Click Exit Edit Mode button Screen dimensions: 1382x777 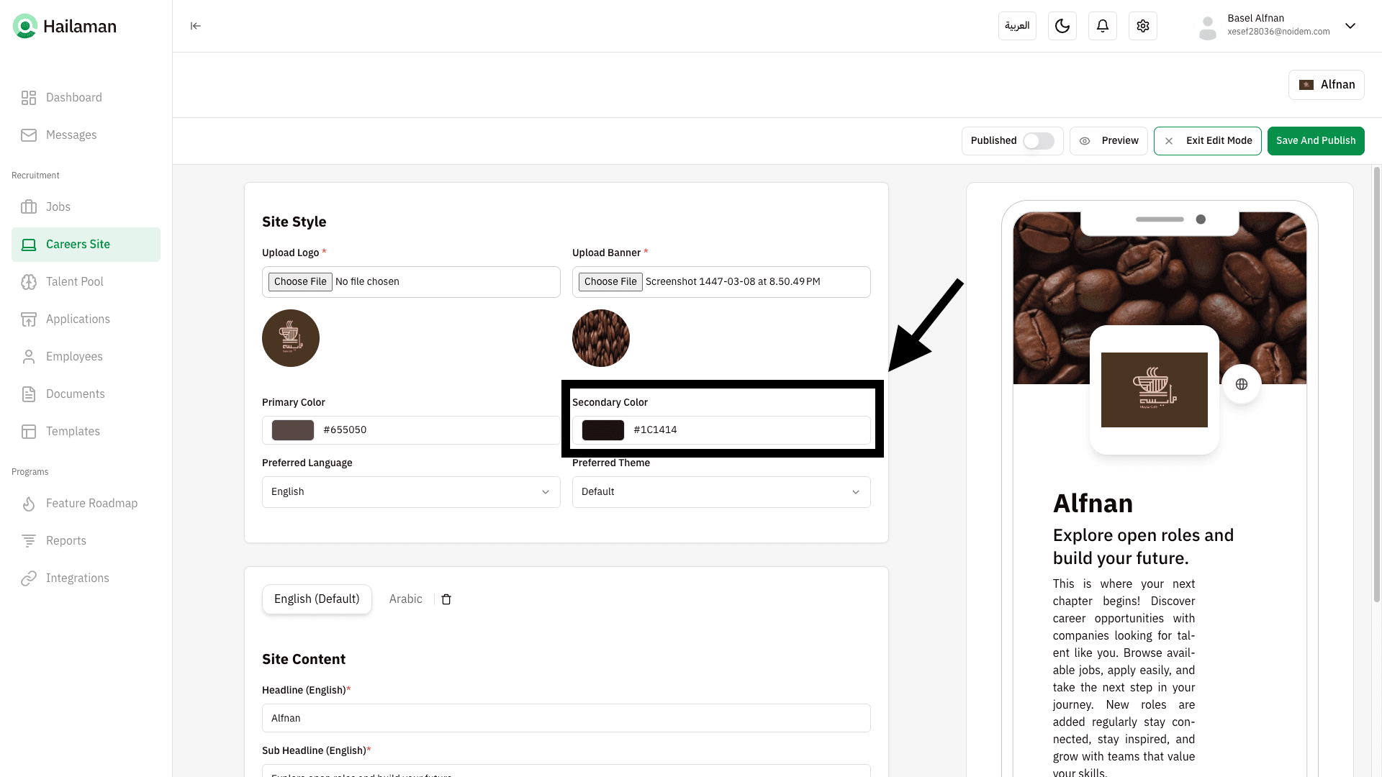coord(1207,141)
